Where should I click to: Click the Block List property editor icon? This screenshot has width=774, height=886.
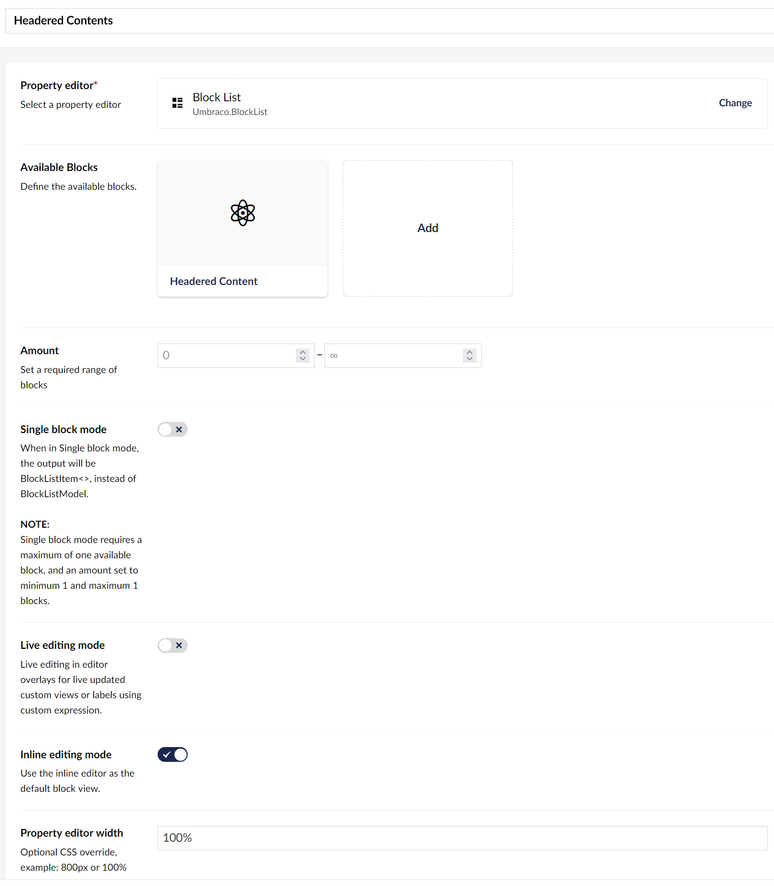177,103
